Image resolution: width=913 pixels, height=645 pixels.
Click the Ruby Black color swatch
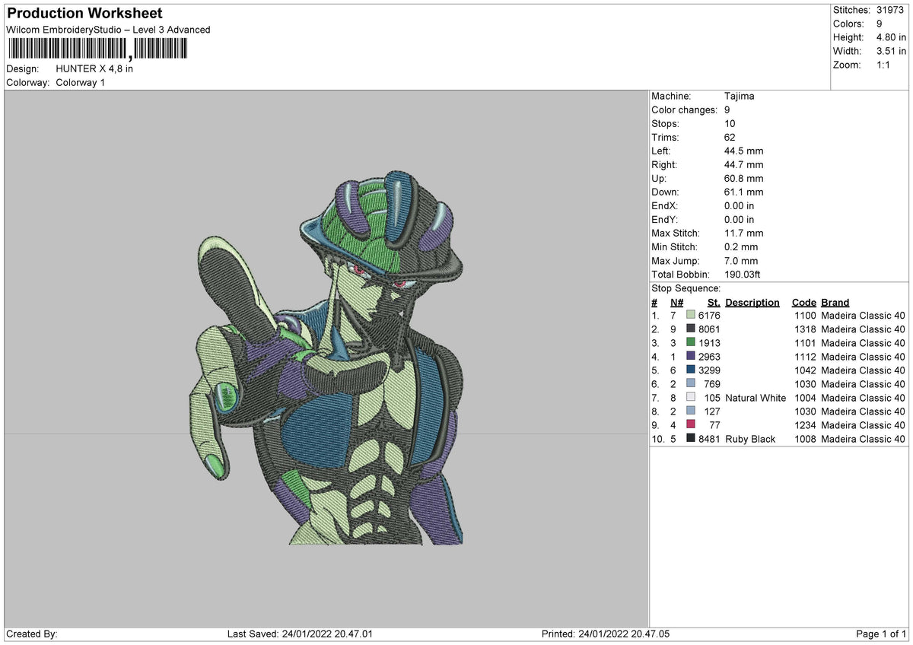(691, 439)
